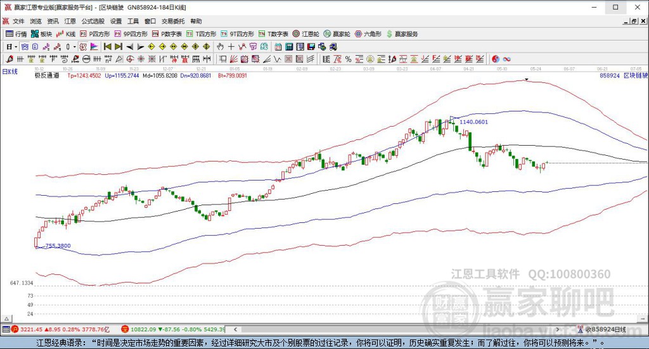Image resolution: width=649 pixels, height=349 pixels.
Task: Click the calculator icon in toolbar
Action: click(289, 47)
